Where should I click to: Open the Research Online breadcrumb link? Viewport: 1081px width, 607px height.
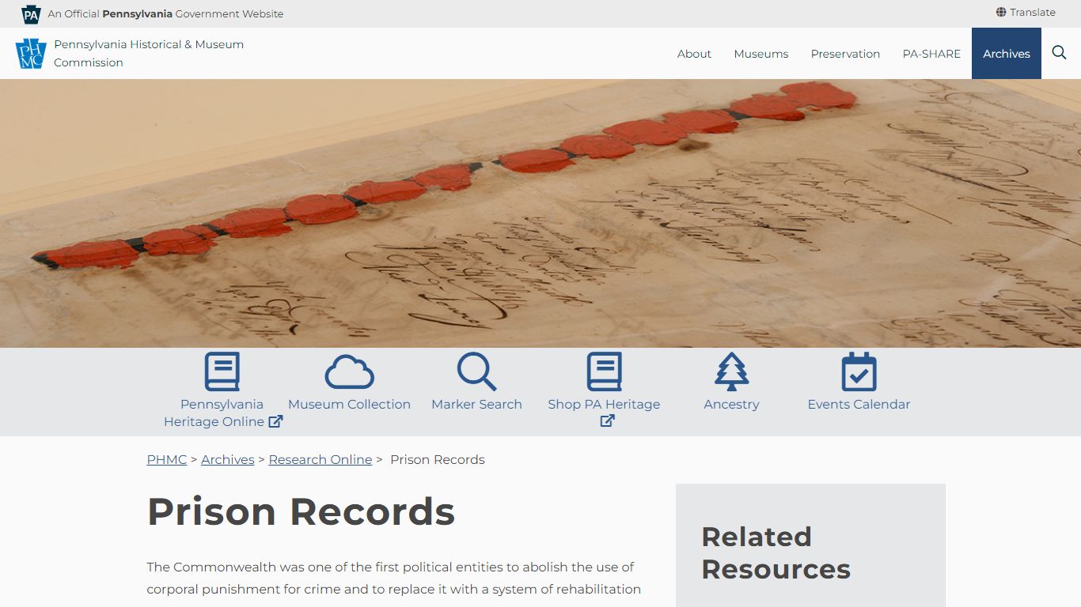tap(320, 459)
